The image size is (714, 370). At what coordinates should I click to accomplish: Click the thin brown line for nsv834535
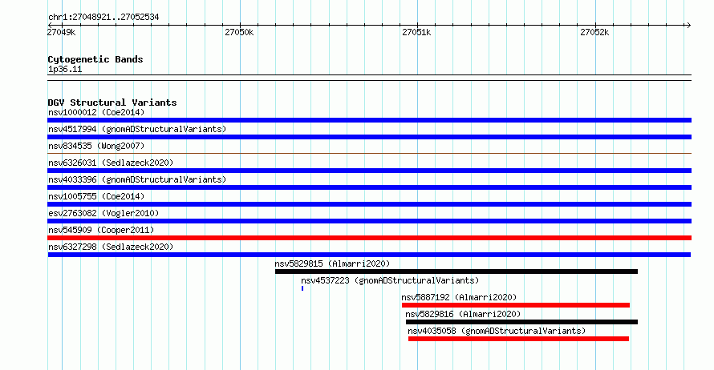(x=369, y=154)
